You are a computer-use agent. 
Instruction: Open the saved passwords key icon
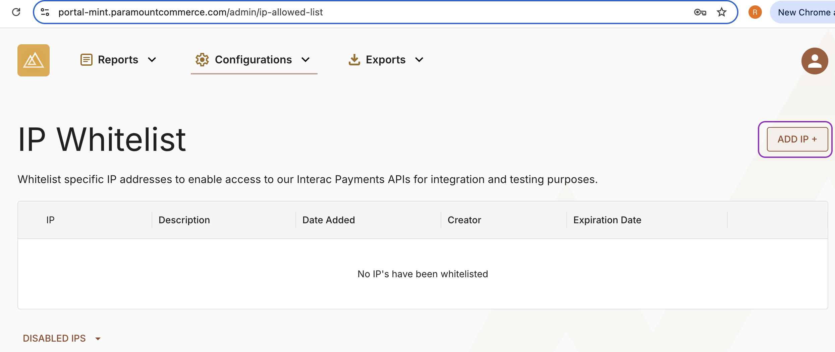700,12
